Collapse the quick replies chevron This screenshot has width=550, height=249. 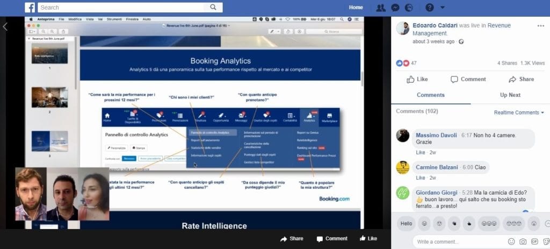(x=547, y=224)
